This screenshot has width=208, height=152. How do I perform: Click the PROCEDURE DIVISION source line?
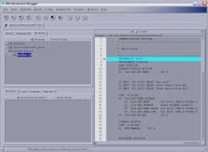132,138
